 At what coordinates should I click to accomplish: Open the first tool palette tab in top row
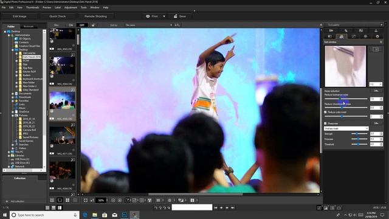click(x=331, y=30)
